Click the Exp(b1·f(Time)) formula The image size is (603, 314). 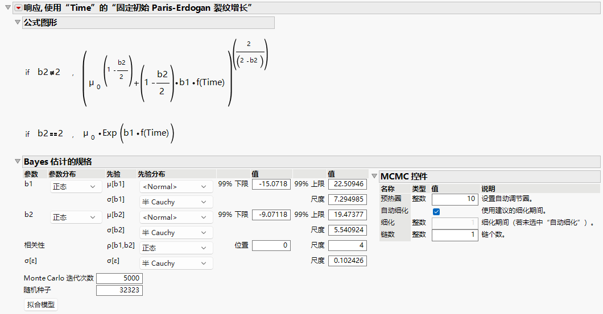[138, 133]
